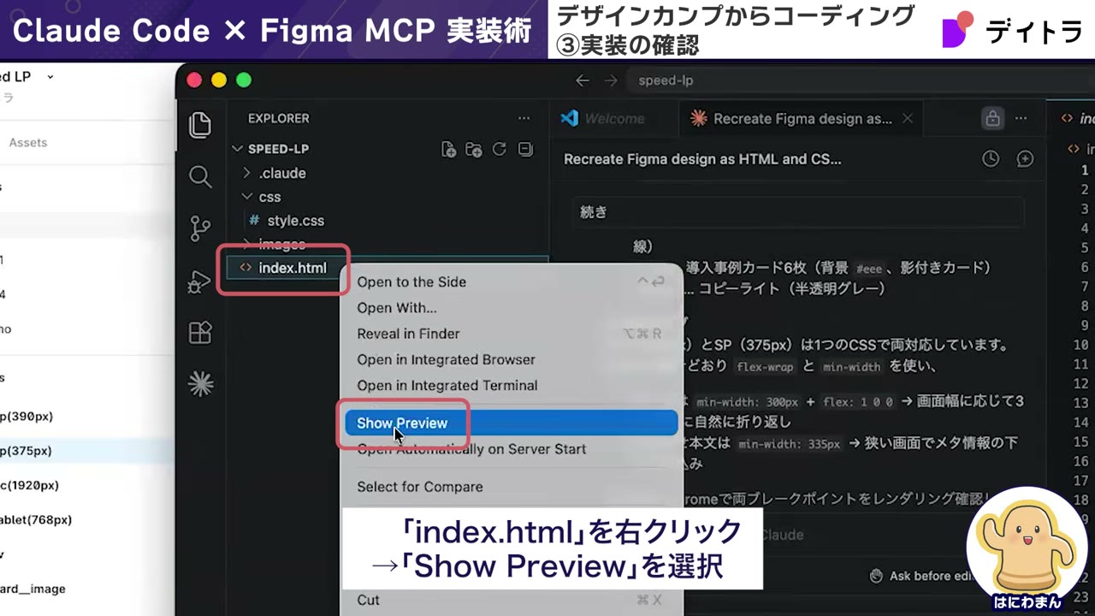Click New Folder icon in SPEED-LP header
Viewport: 1095px width, 616px height.
point(474,150)
